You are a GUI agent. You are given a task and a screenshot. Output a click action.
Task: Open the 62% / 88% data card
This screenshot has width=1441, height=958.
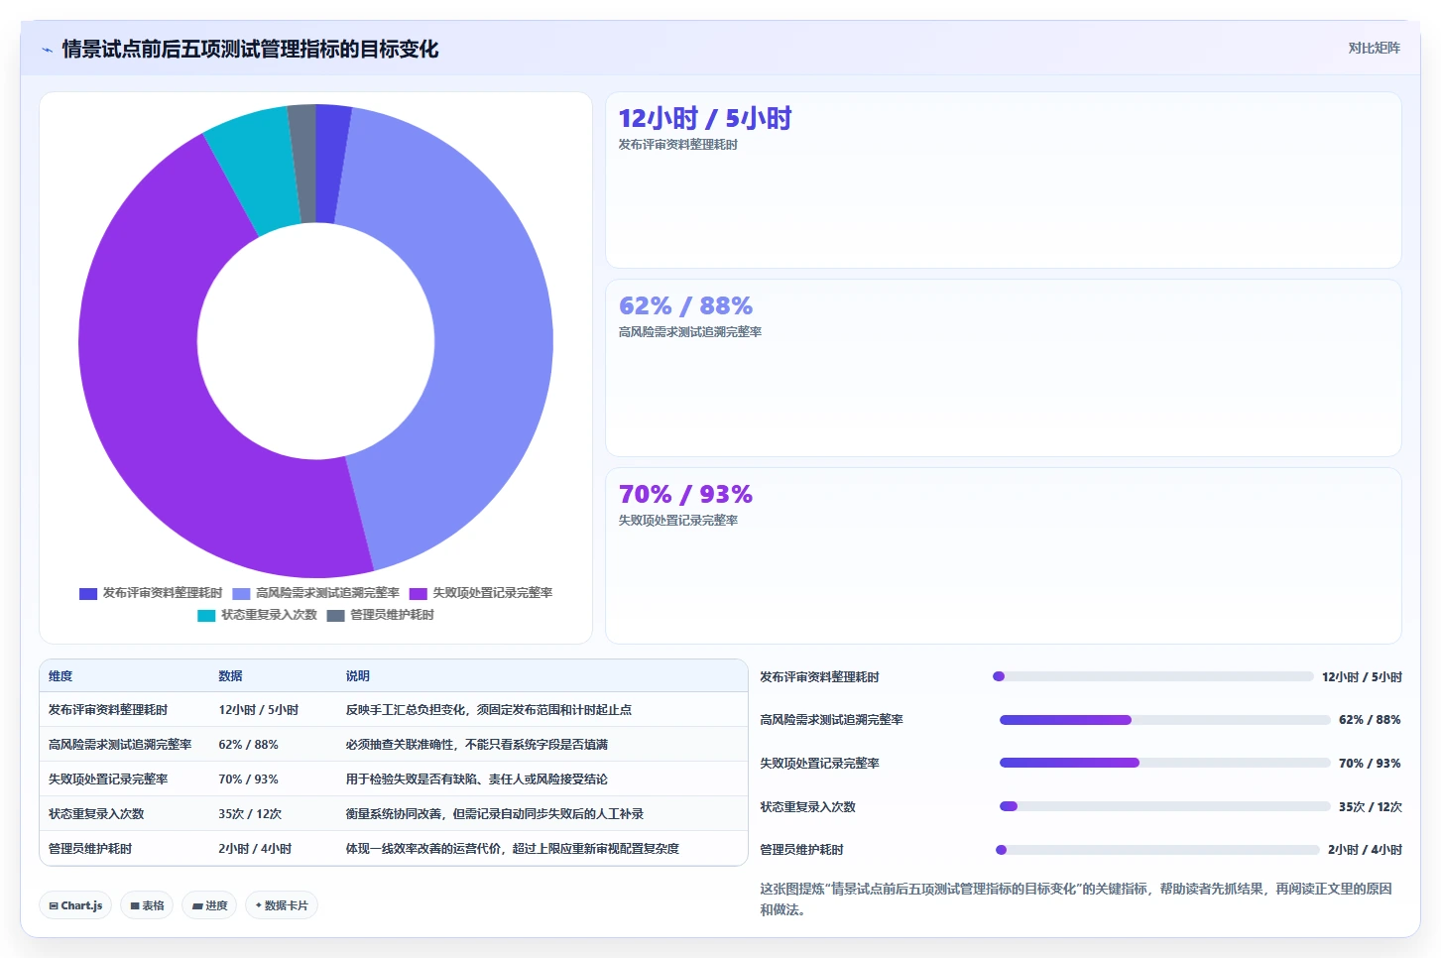click(x=1003, y=368)
